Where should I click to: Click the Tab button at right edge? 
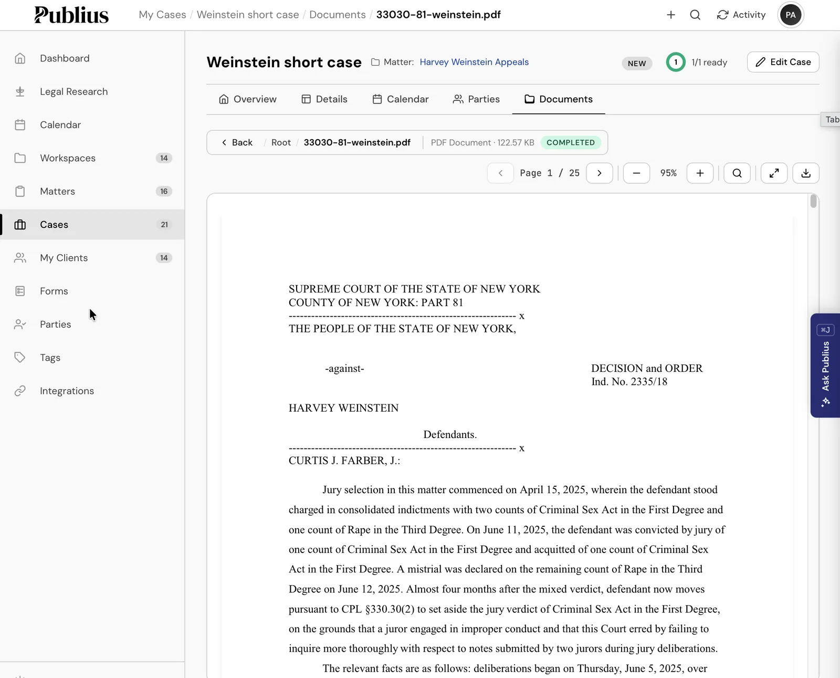coord(831,120)
